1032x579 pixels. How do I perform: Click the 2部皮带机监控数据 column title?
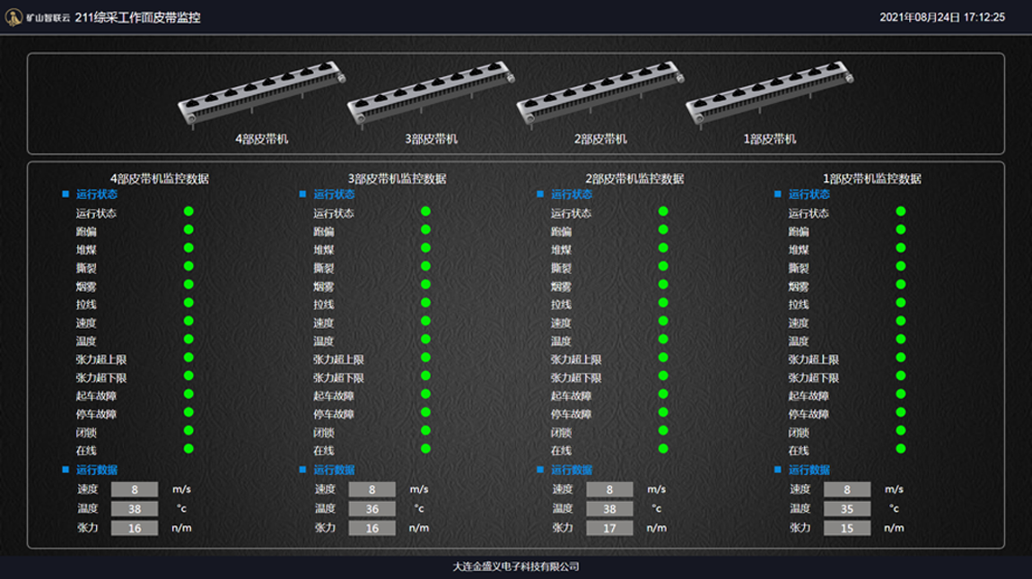[x=634, y=179]
